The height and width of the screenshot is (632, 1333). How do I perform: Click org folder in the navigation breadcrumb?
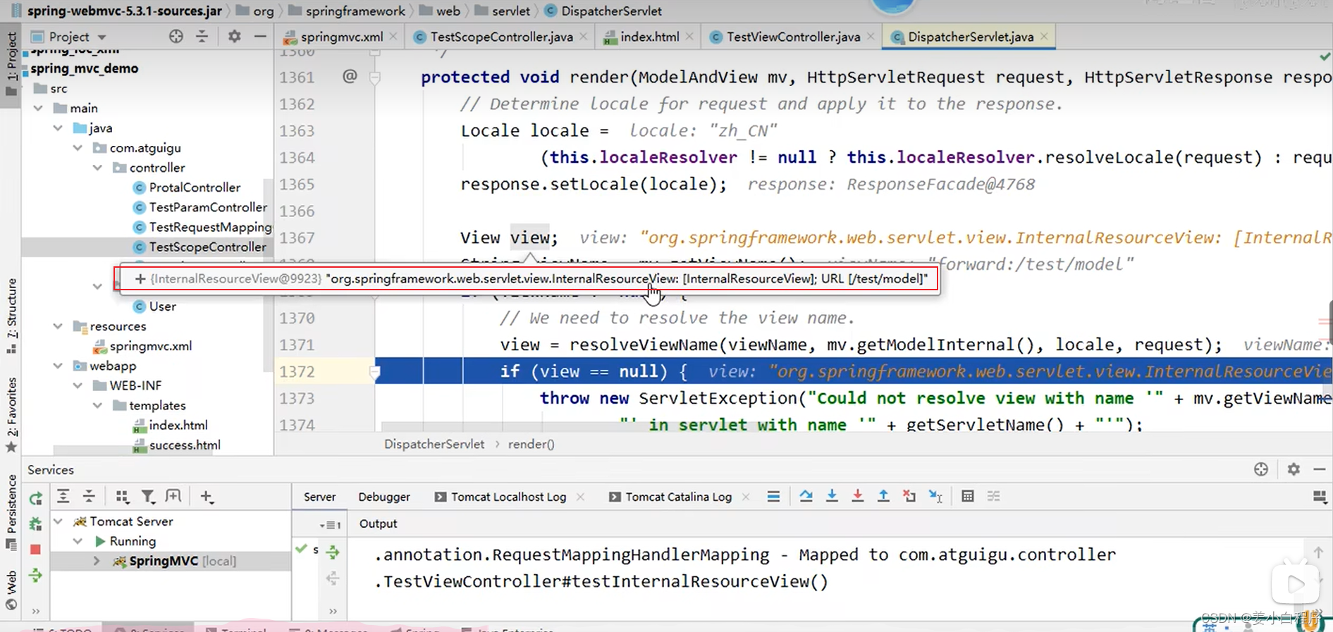263,11
